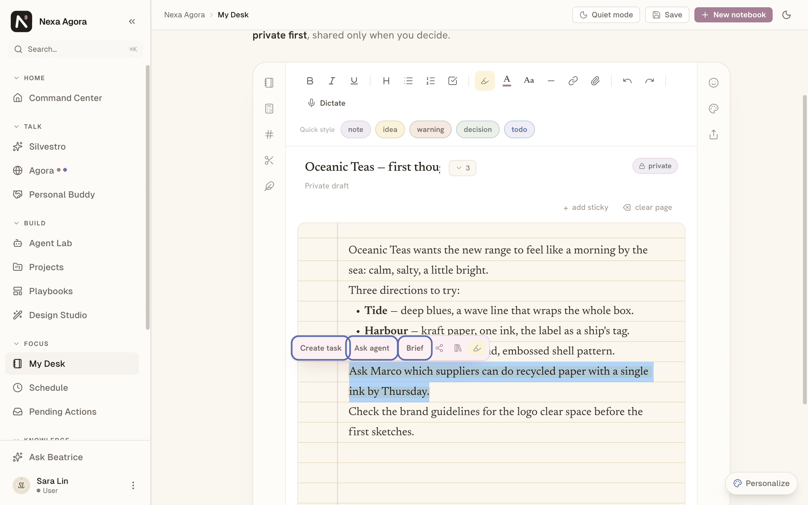Apply italic formatting
This screenshot has width=808, height=505.
(x=332, y=81)
